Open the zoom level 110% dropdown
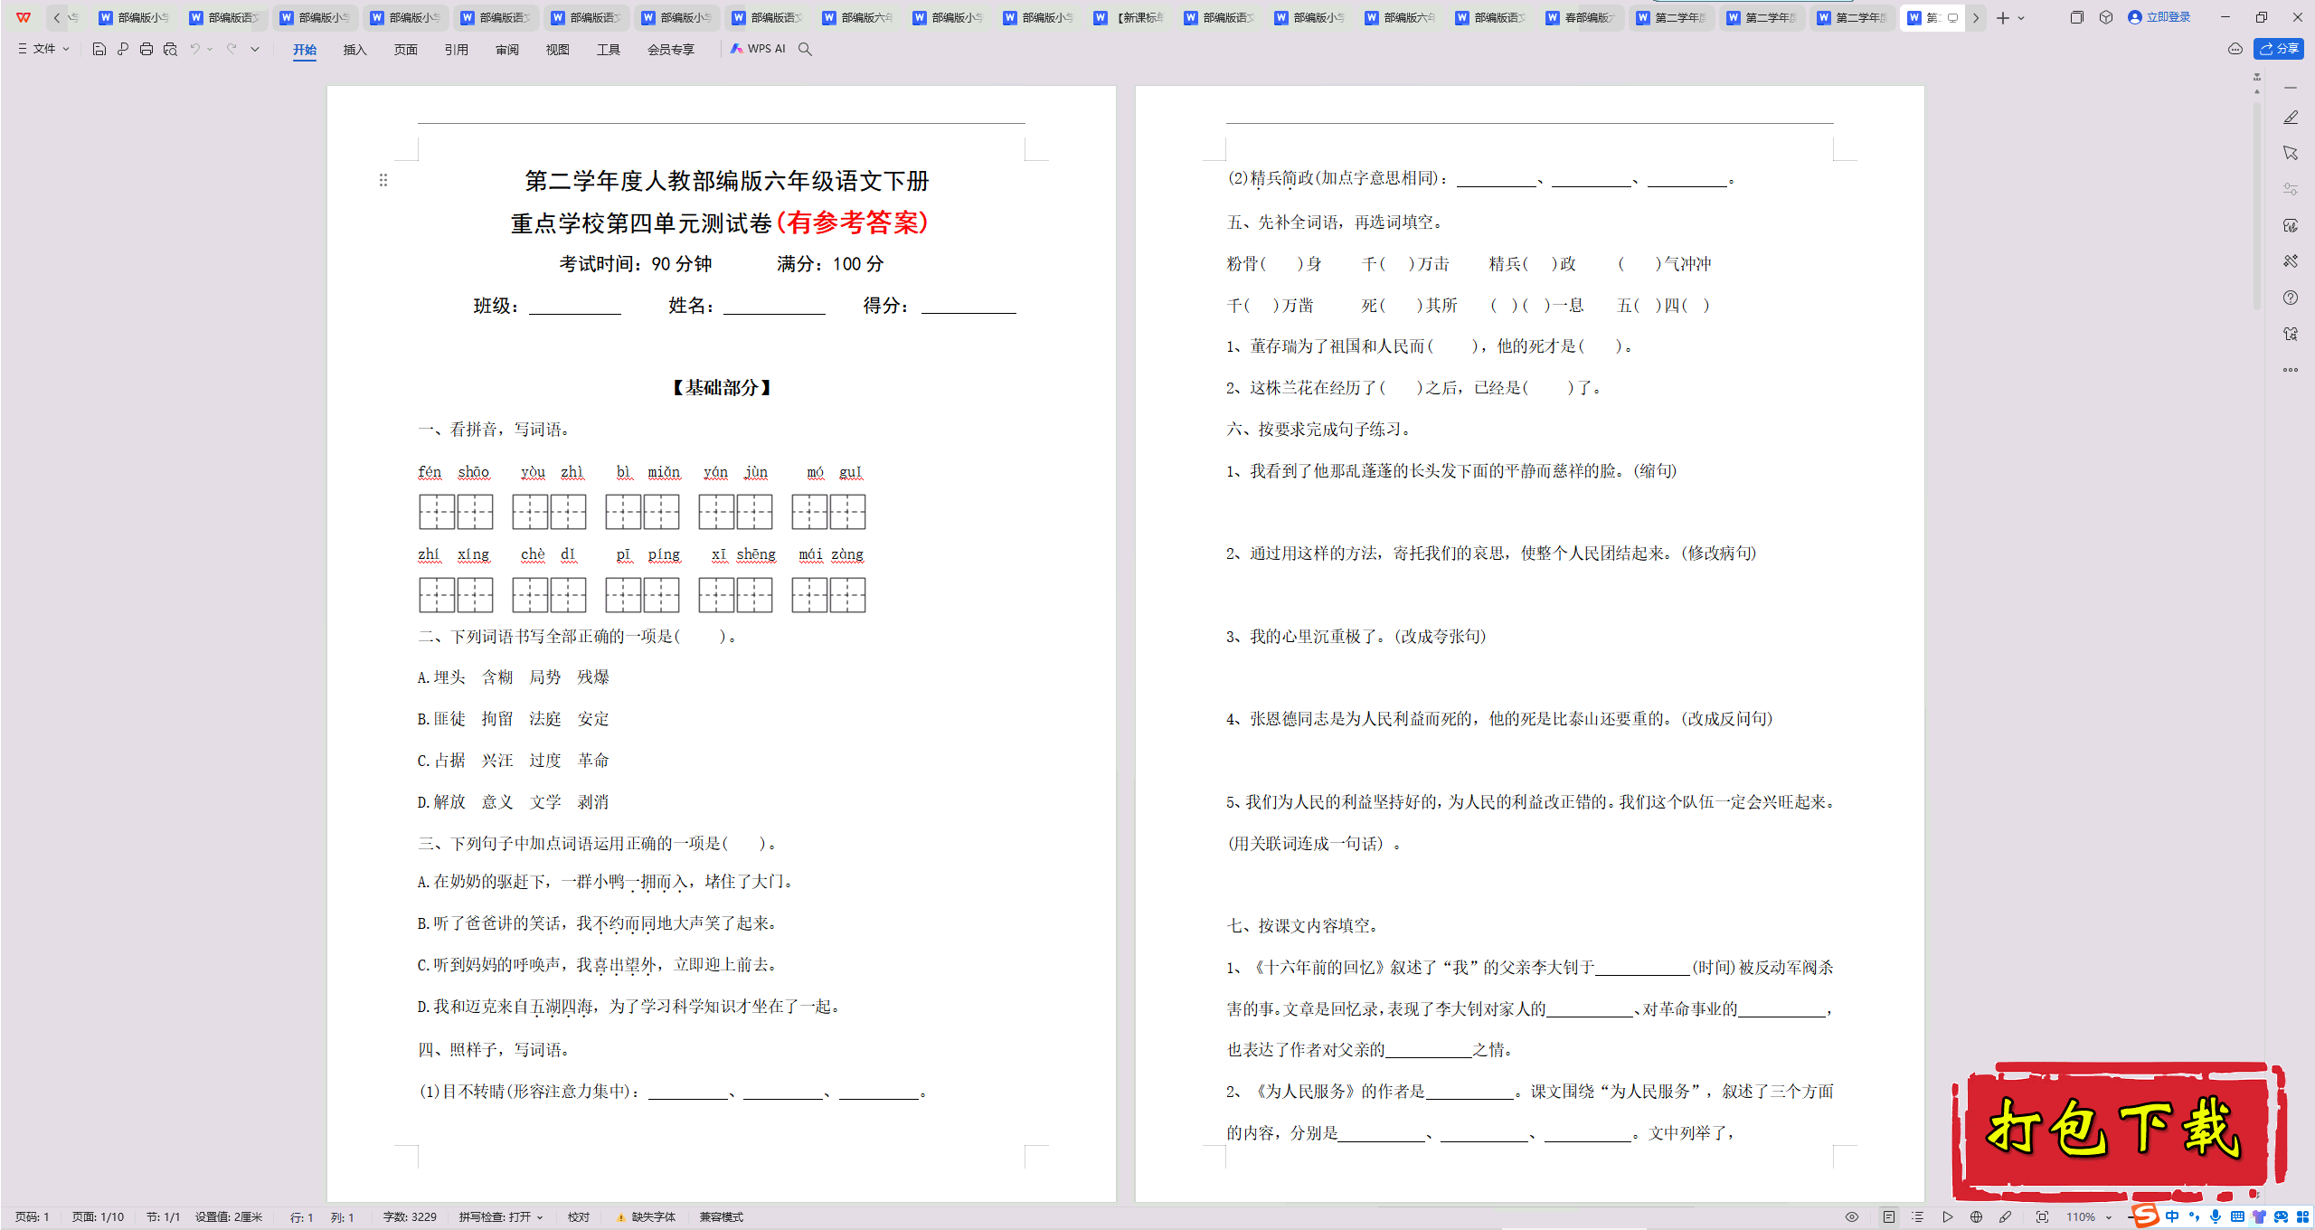Viewport: 2315px width, 1230px height. pyautogui.click(x=2089, y=1217)
